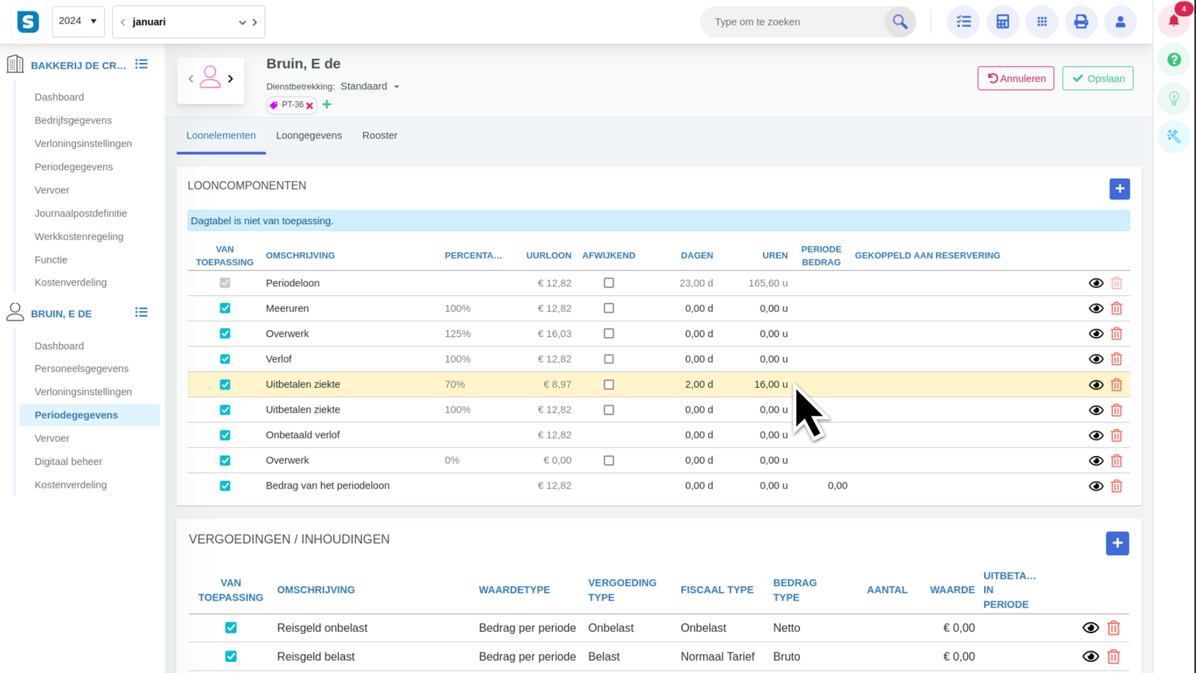Open Personeelsgegevens in sidebar

[x=82, y=368]
